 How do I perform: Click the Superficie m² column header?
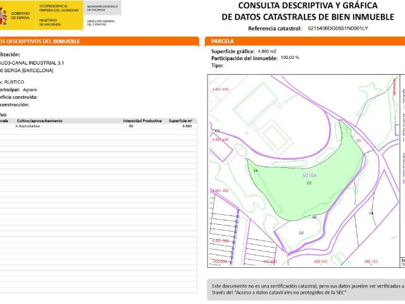[180, 120]
